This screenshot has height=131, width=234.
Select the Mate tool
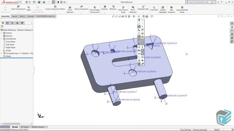(x=29, y=8)
